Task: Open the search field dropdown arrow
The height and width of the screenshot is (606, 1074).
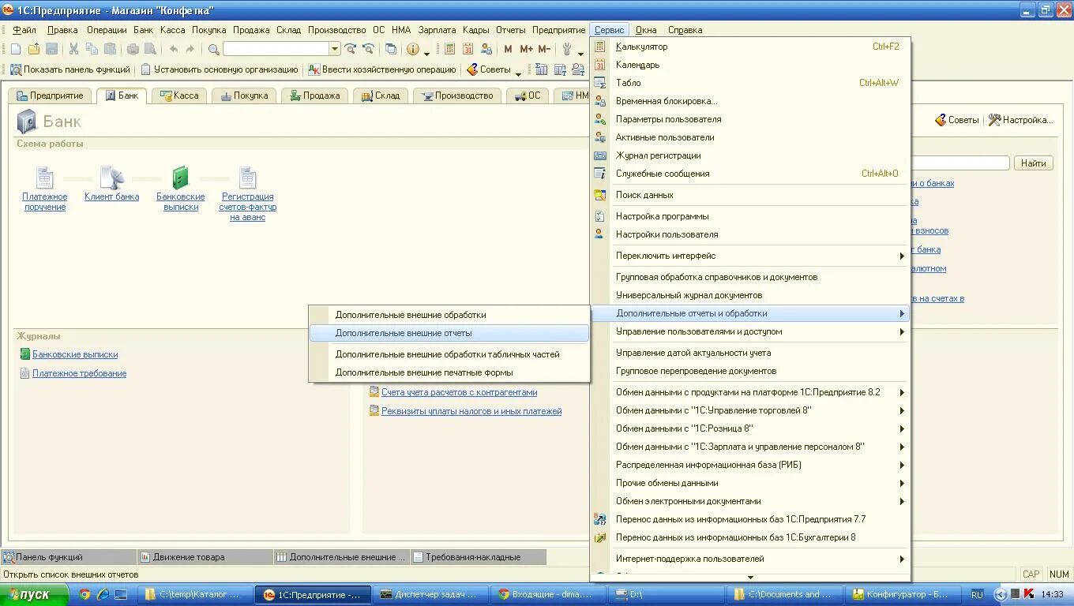Action: [335, 49]
